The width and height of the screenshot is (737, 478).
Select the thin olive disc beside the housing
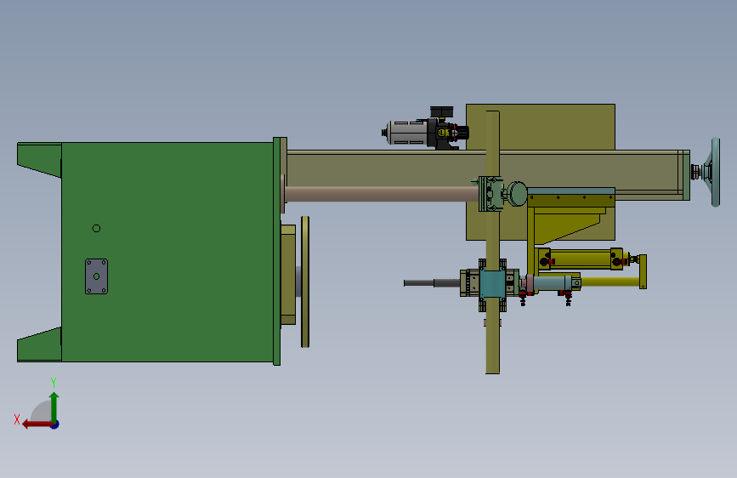pyautogui.click(x=305, y=282)
